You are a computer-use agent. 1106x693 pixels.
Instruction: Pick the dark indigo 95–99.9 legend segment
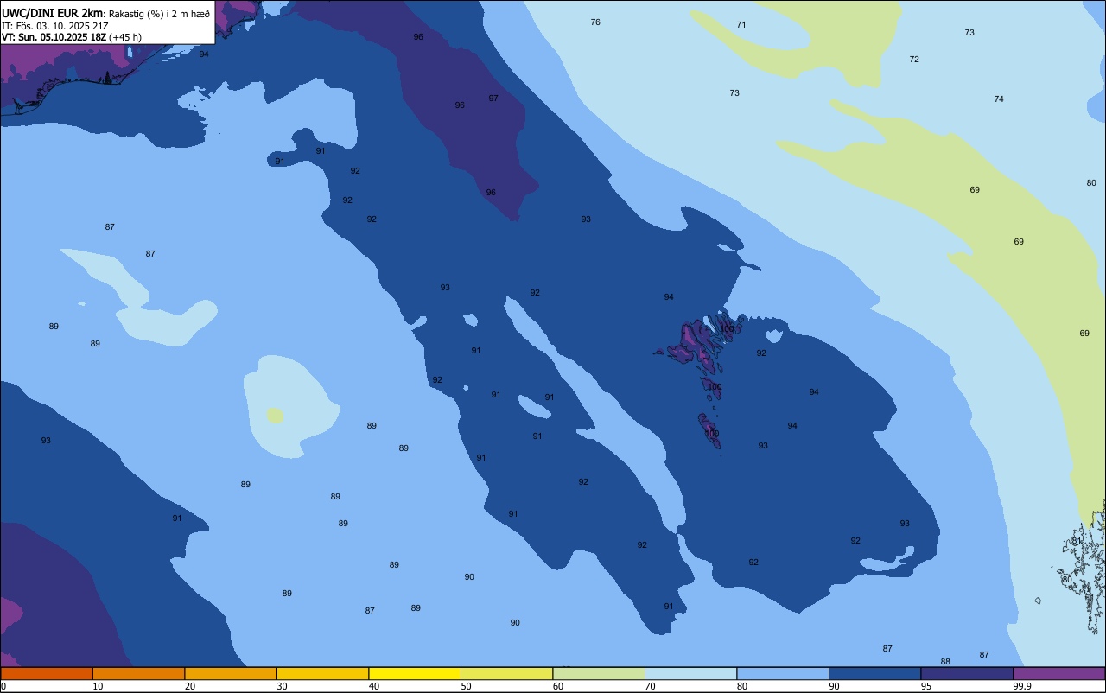click(x=967, y=673)
